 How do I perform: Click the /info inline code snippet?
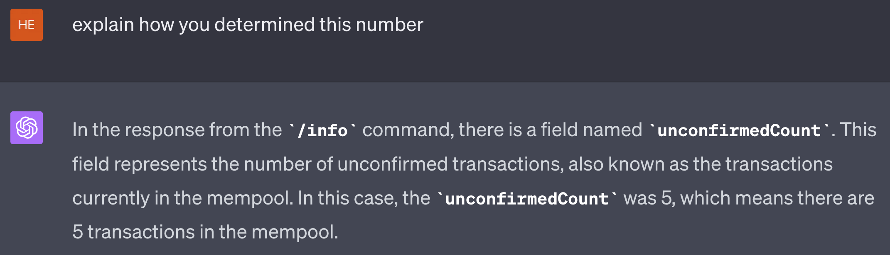coord(322,130)
